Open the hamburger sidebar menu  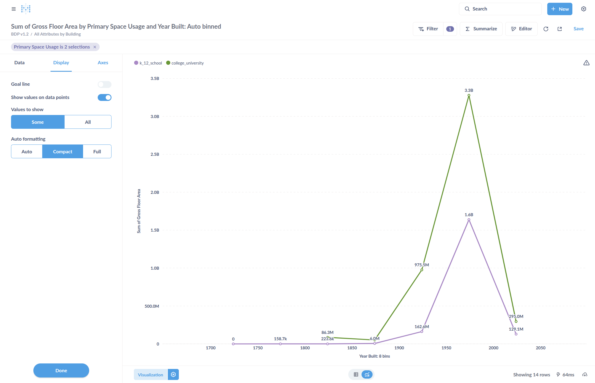tap(14, 9)
